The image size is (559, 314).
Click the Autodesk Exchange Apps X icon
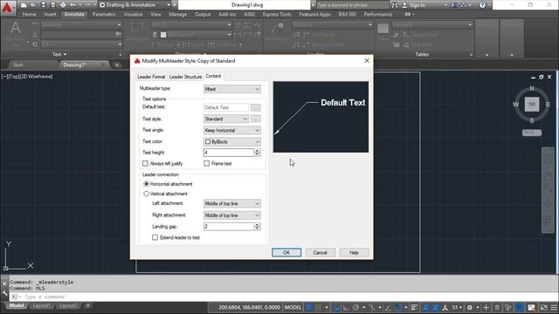[x=454, y=5]
